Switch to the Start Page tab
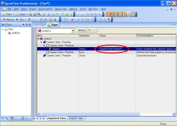This screenshot has height=126, width=177. [40, 25]
